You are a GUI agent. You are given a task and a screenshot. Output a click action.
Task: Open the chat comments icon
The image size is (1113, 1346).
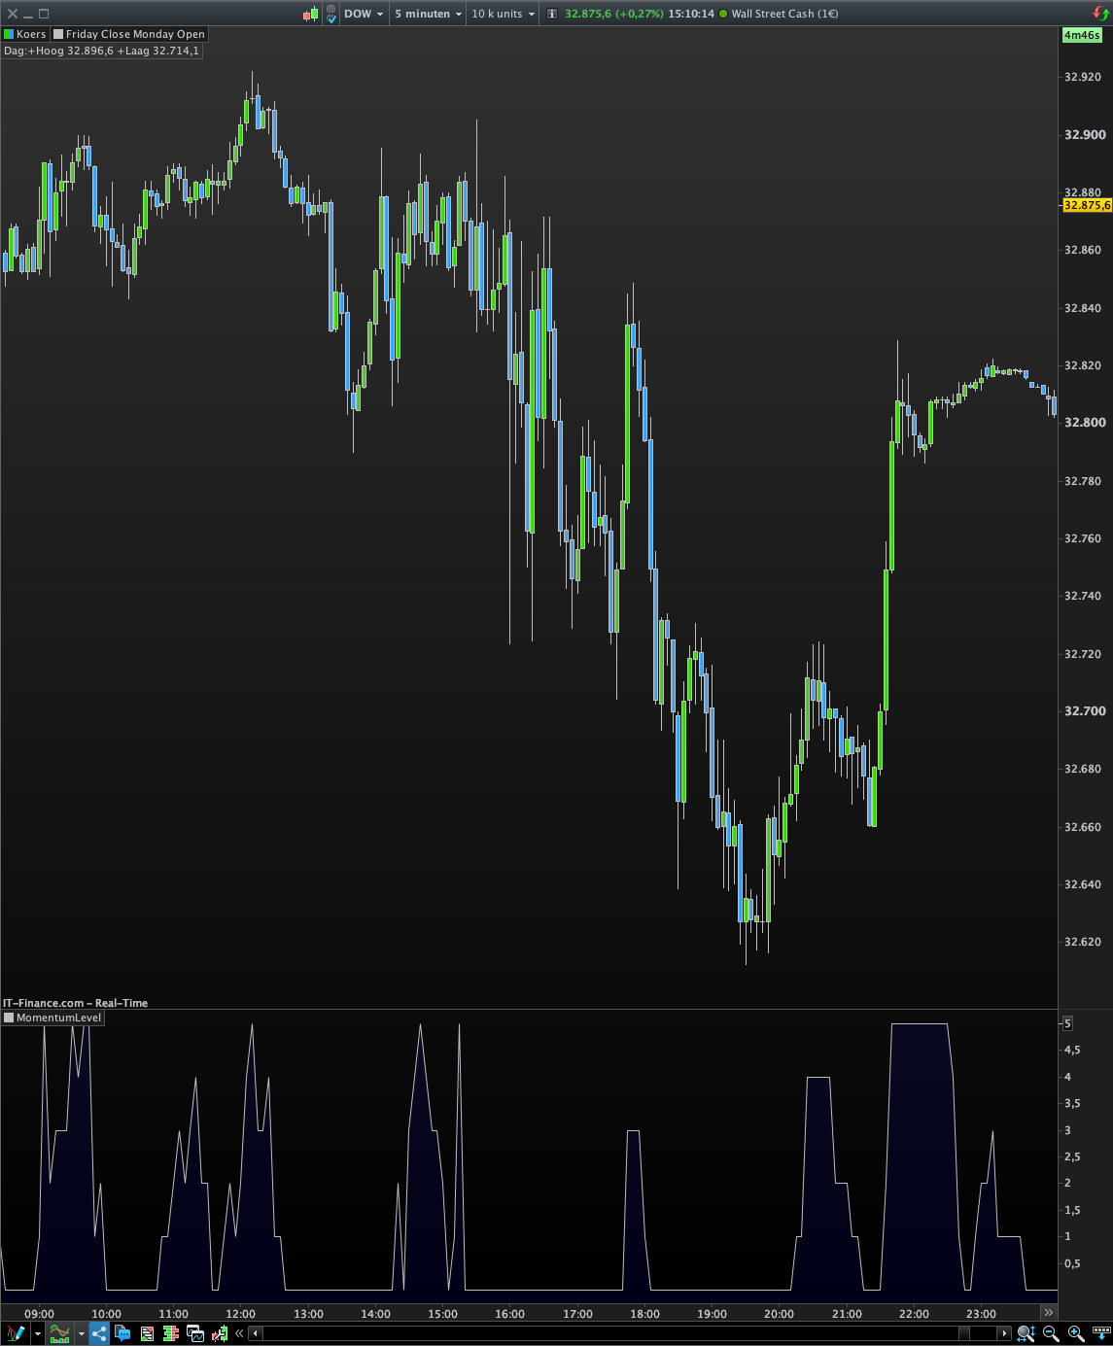click(122, 1333)
